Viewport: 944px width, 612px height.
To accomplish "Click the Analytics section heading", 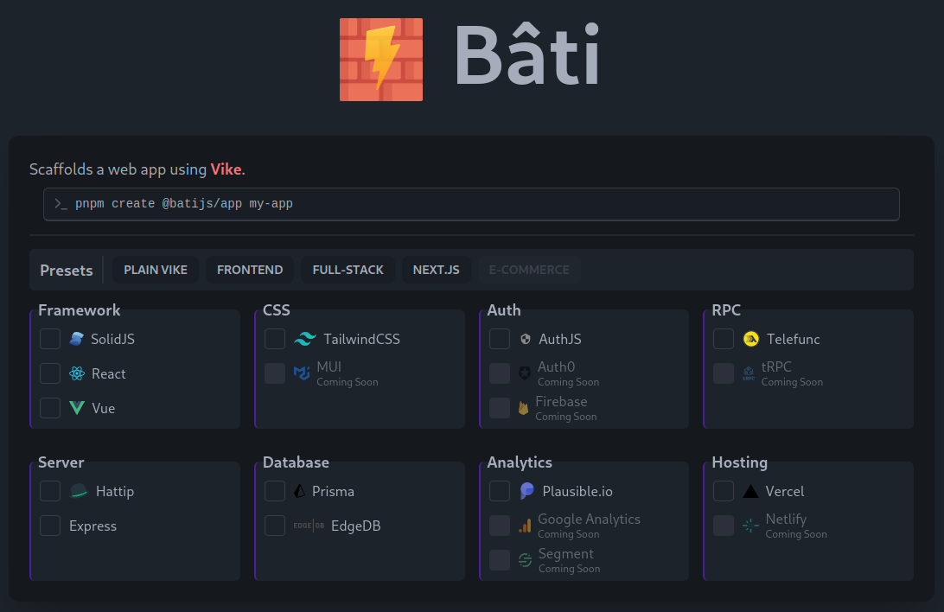I will pyautogui.click(x=520, y=462).
